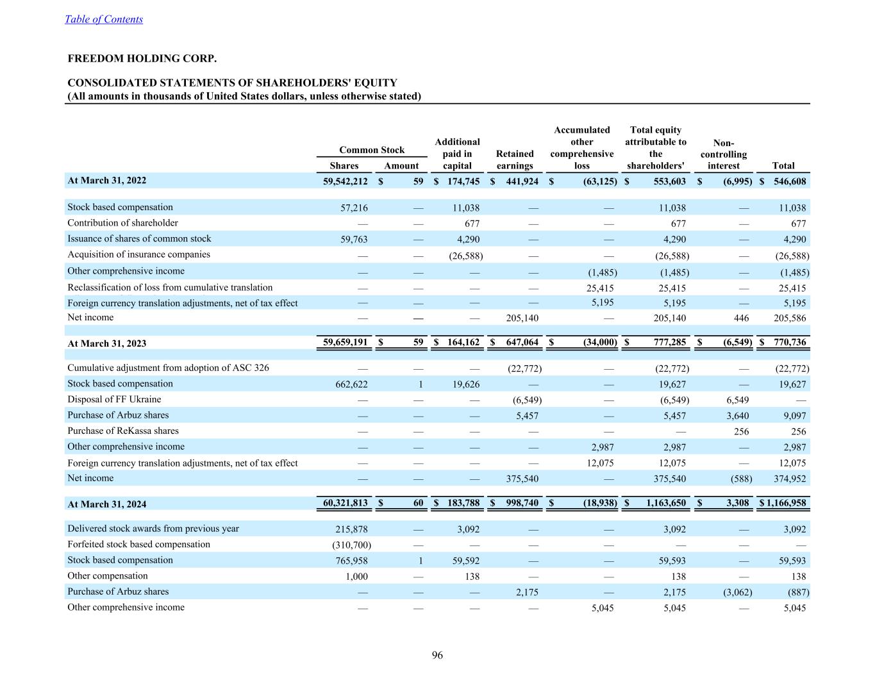Click the Retained earnings column header
This screenshot has width=875, height=676.
tap(515, 160)
